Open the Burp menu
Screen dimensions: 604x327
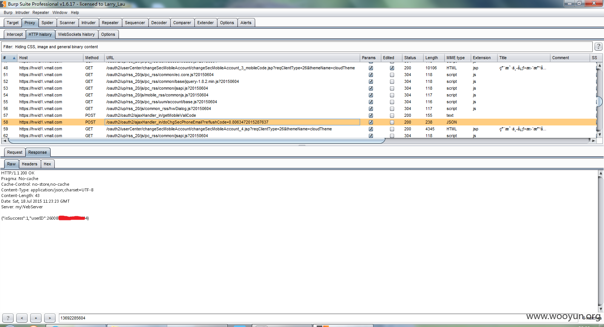click(x=8, y=12)
